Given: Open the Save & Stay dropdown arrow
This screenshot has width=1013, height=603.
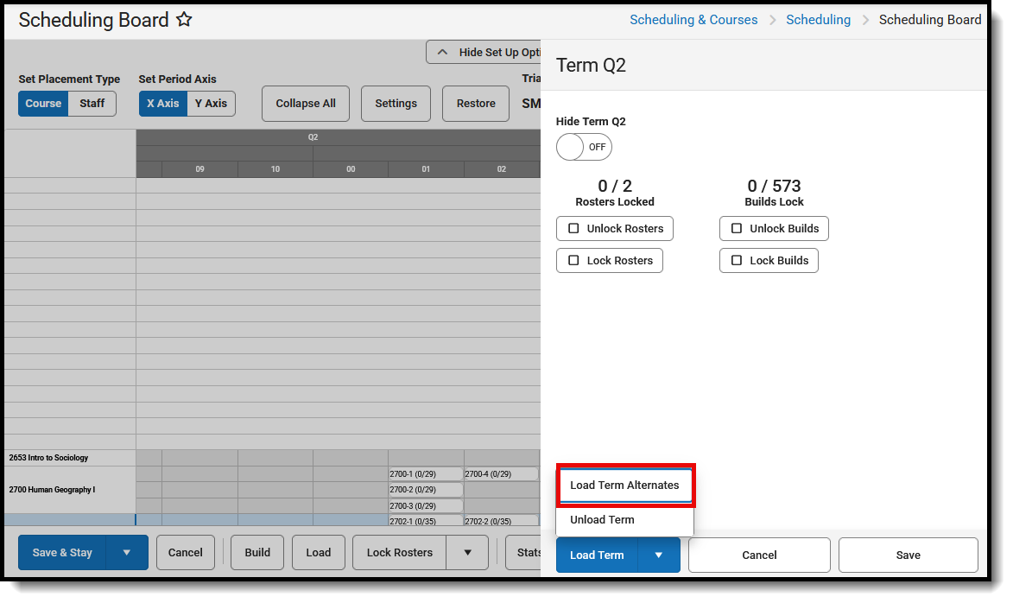Looking at the screenshot, I should (x=126, y=552).
